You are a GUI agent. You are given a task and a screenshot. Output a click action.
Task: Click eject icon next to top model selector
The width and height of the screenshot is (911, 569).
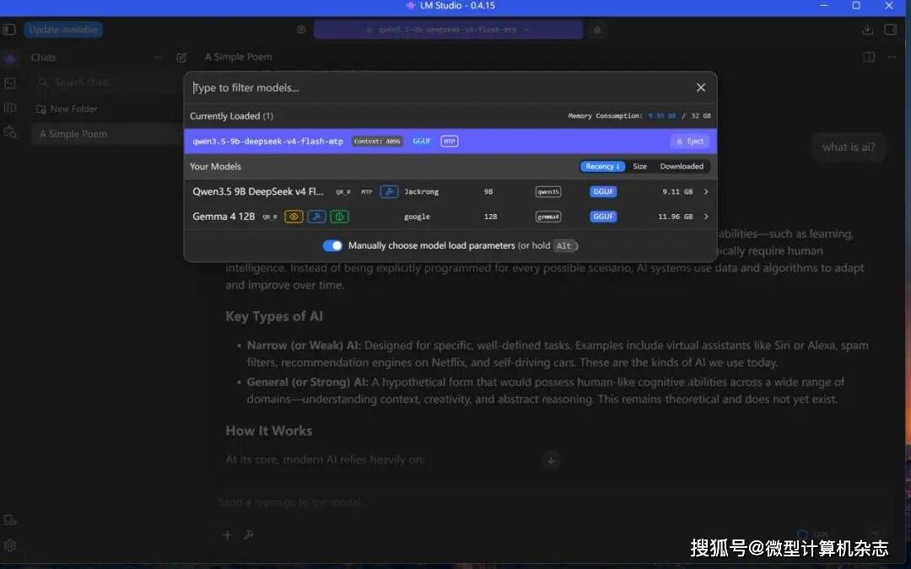pos(596,30)
